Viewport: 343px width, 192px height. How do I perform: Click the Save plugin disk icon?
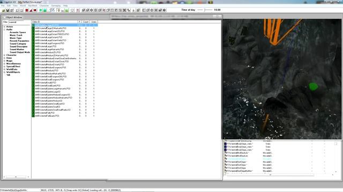tap(8, 10)
